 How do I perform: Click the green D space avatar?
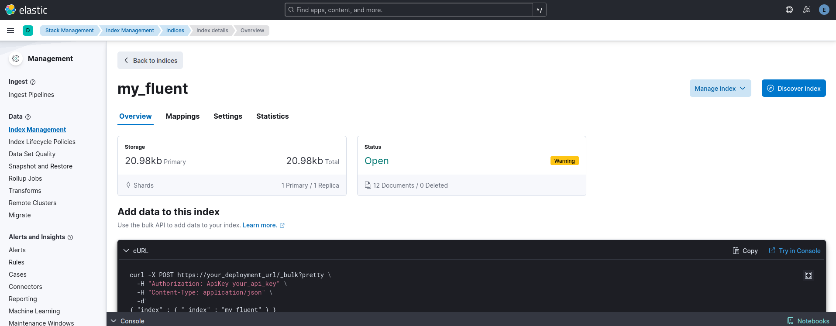28,31
